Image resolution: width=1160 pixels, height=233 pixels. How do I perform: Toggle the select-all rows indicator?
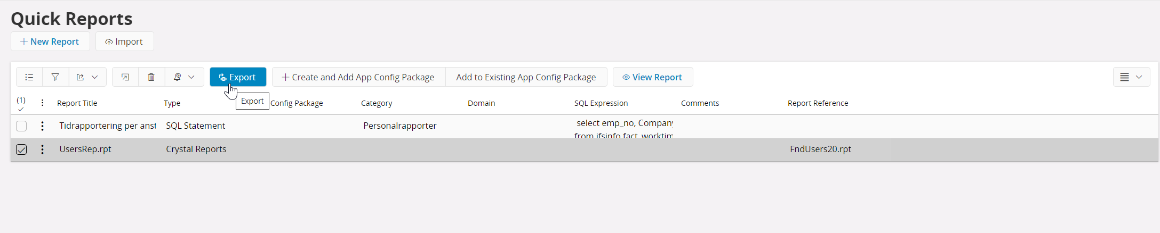[21, 104]
